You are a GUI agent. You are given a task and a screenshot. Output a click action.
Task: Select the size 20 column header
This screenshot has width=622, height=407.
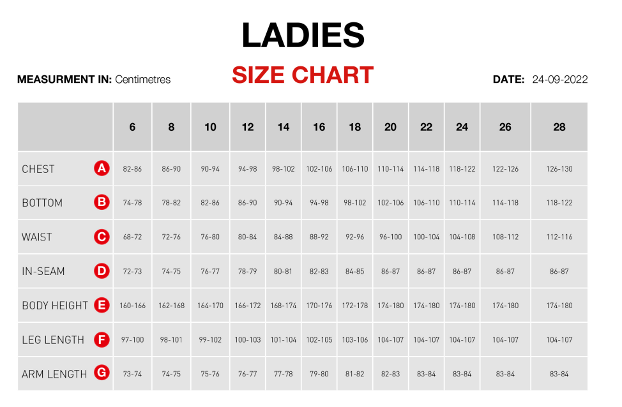[x=391, y=127]
